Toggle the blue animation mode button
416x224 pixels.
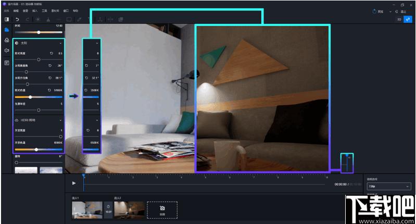point(408,19)
